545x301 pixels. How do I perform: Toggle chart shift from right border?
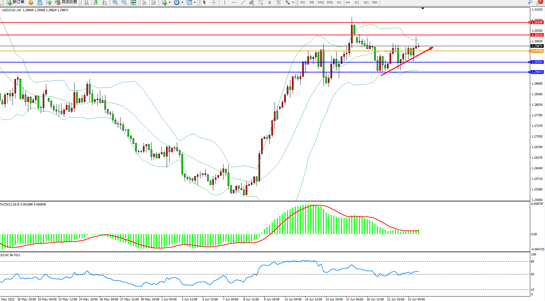click(154, 3)
